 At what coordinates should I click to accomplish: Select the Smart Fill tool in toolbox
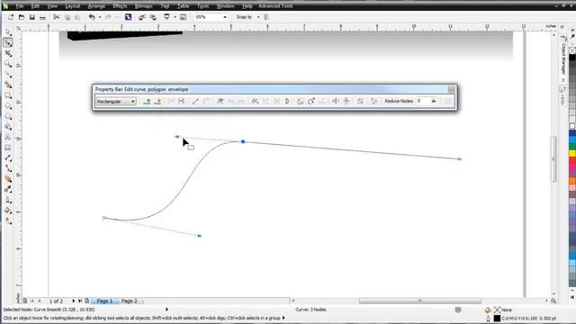(8, 85)
